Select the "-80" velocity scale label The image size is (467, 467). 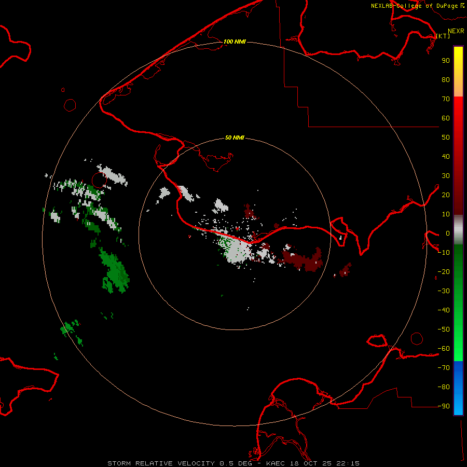pos(444,387)
